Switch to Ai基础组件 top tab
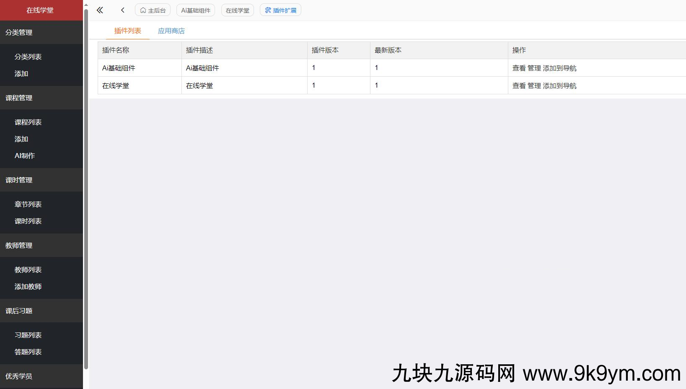The width and height of the screenshot is (686, 389). pos(196,10)
